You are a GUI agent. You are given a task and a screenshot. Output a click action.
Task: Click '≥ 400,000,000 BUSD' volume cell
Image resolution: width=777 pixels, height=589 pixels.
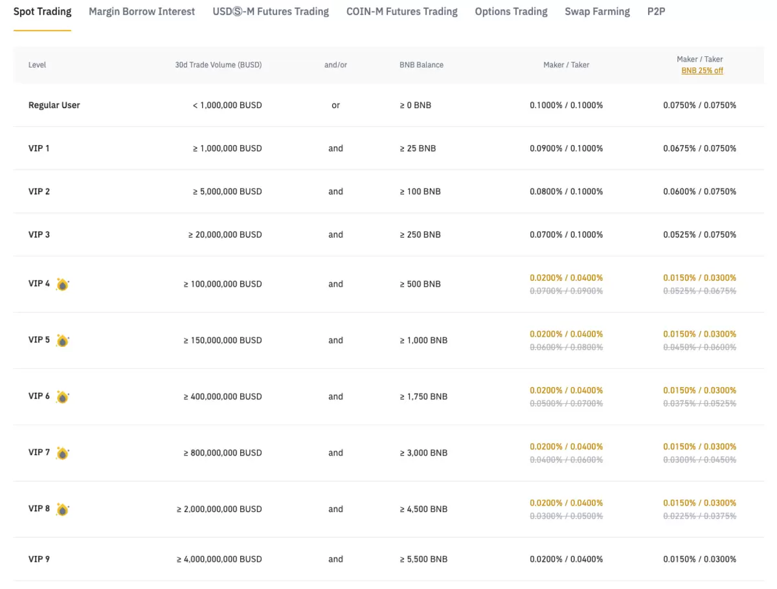(x=223, y=397)
